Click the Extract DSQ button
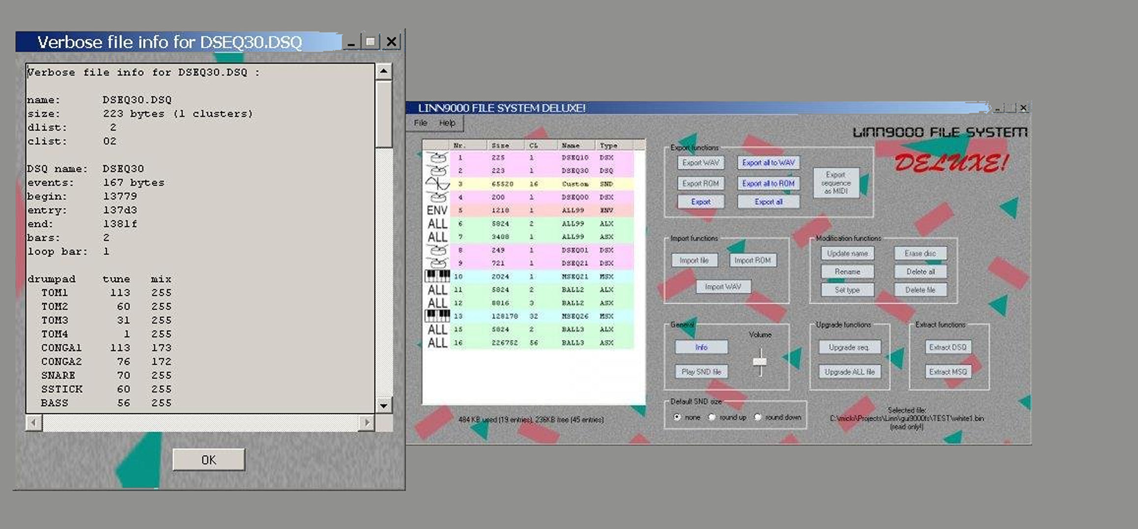 [x=948, y=347]
